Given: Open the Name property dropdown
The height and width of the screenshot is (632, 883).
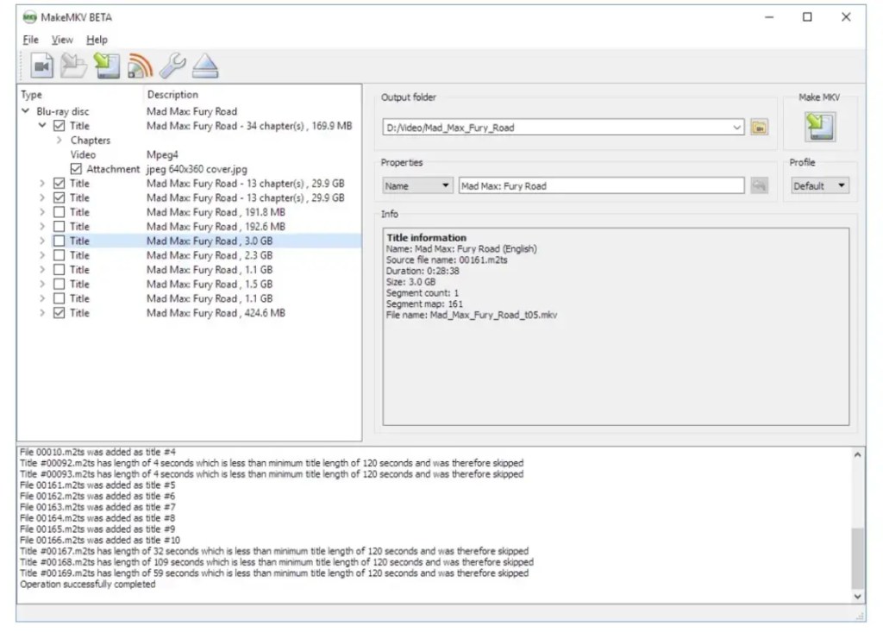Looking at the screenshot, I should pos(417,186).
